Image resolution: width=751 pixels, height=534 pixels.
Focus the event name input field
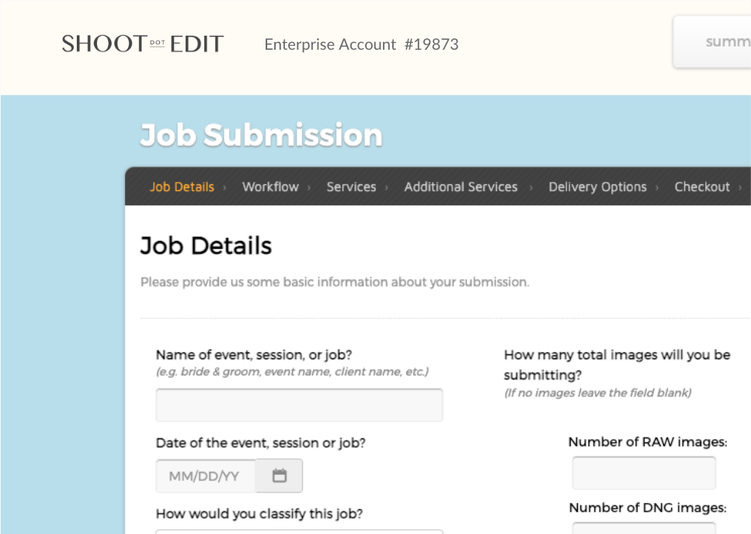point(299,405)
